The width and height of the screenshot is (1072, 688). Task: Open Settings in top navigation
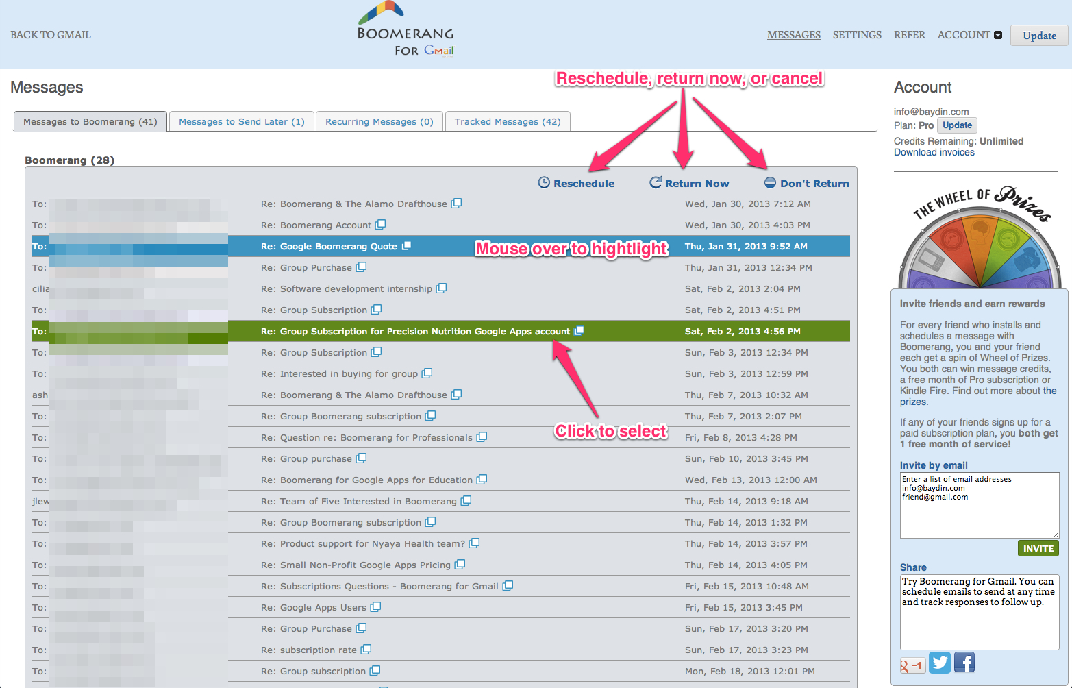pos(857,35)
